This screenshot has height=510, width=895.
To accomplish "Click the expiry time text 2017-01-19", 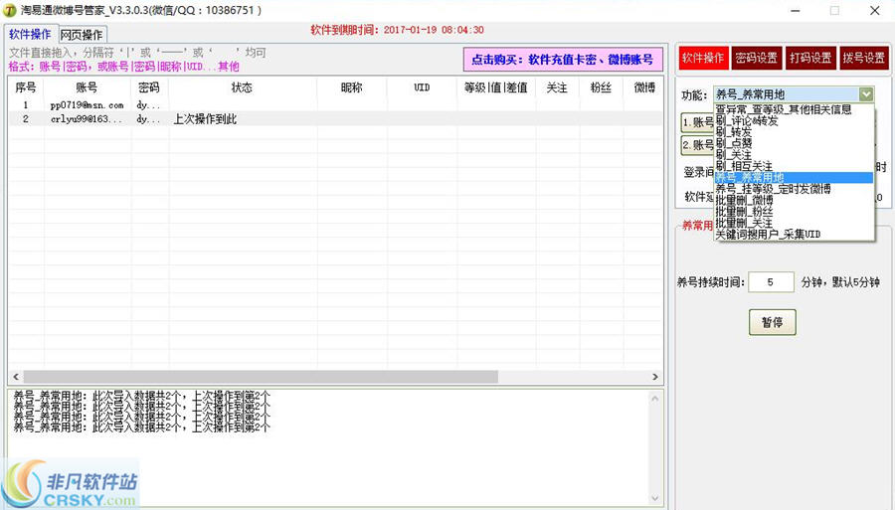I will (x=434, y=30).
